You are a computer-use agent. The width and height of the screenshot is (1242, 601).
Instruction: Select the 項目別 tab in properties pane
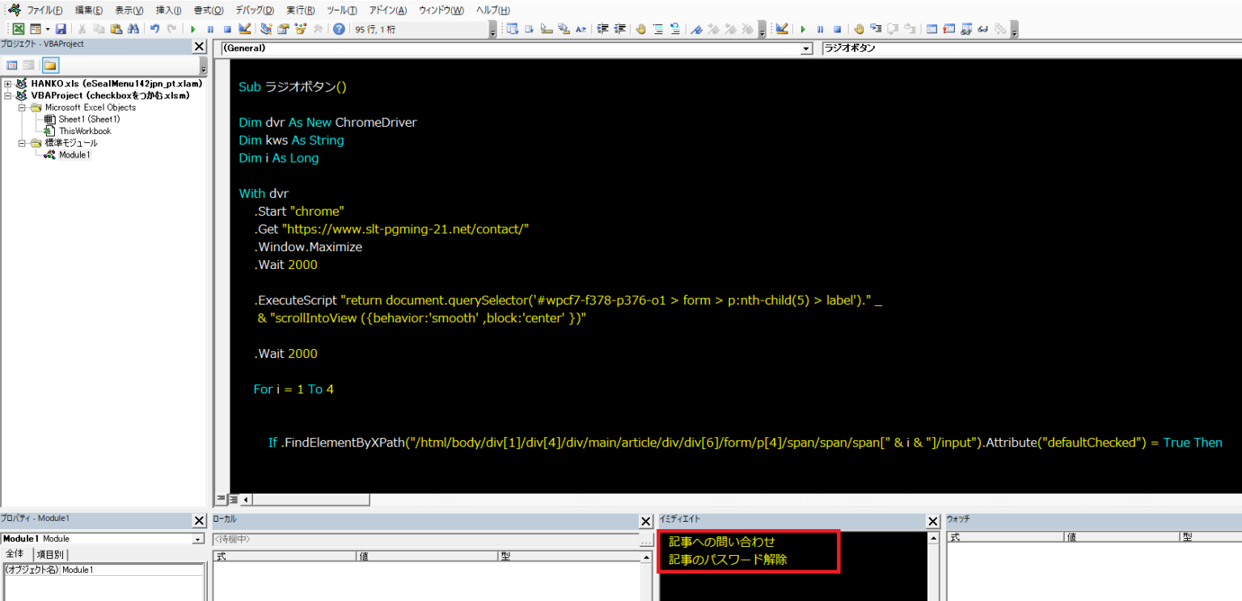point(50,554)
